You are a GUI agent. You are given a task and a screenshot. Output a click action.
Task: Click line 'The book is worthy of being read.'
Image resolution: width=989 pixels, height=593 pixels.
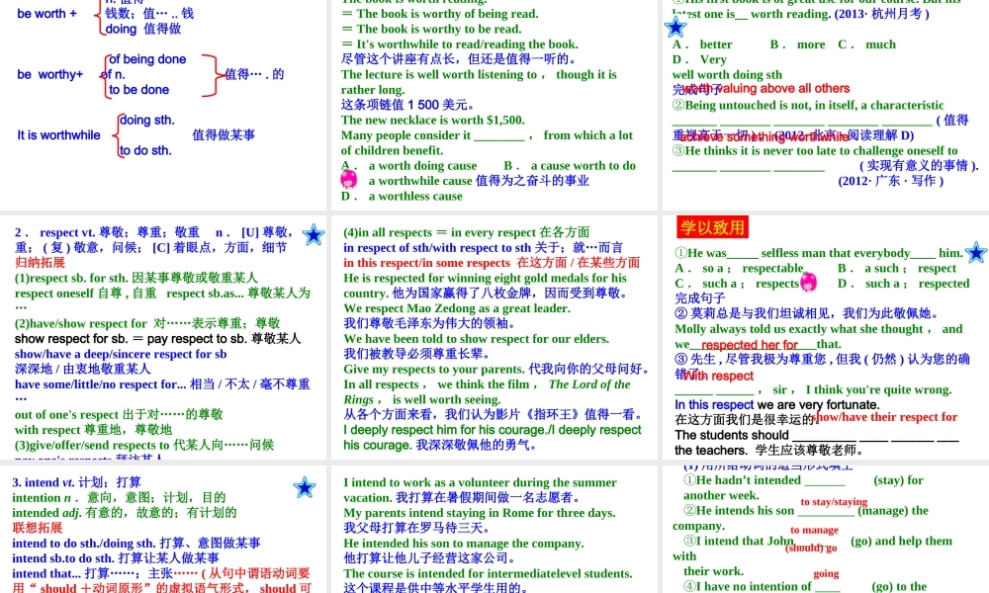(x=440, y=14)
